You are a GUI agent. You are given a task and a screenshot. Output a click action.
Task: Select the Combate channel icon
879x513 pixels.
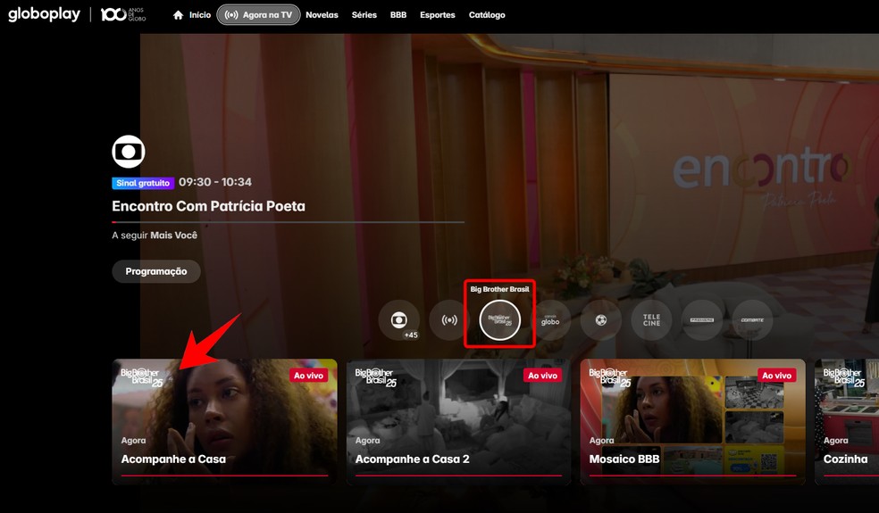752,320
